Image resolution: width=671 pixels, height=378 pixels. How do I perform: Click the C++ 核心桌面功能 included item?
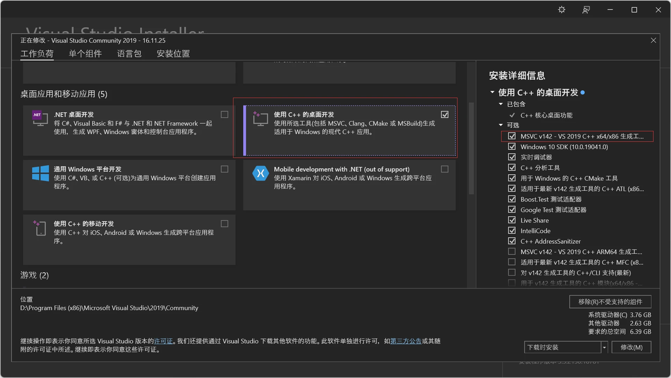point(546,115)
